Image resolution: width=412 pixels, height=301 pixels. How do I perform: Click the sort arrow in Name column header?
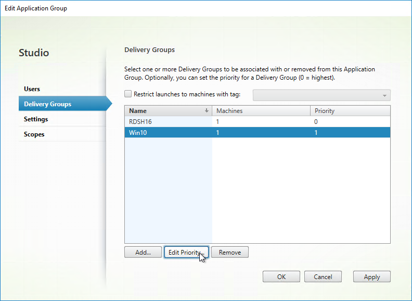(207, 111)
